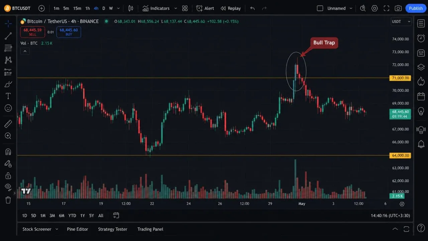Open chart scale settings gear
The width and height of the screenshot is (428, 241).
pos(402,204)
